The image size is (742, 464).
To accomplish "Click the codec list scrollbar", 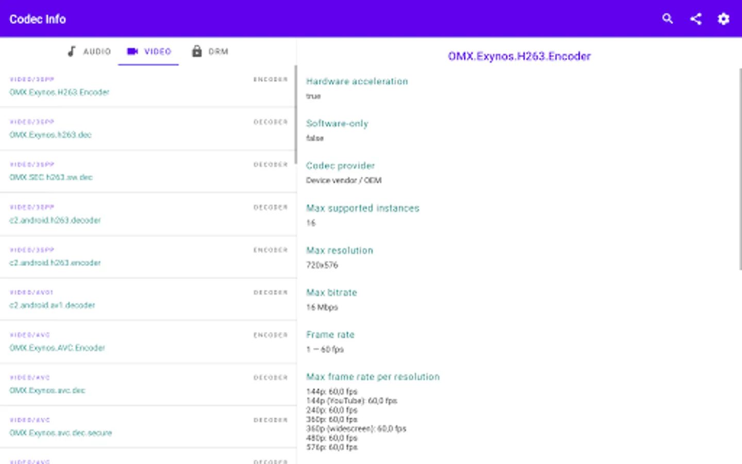I will [x=296, y=115].
